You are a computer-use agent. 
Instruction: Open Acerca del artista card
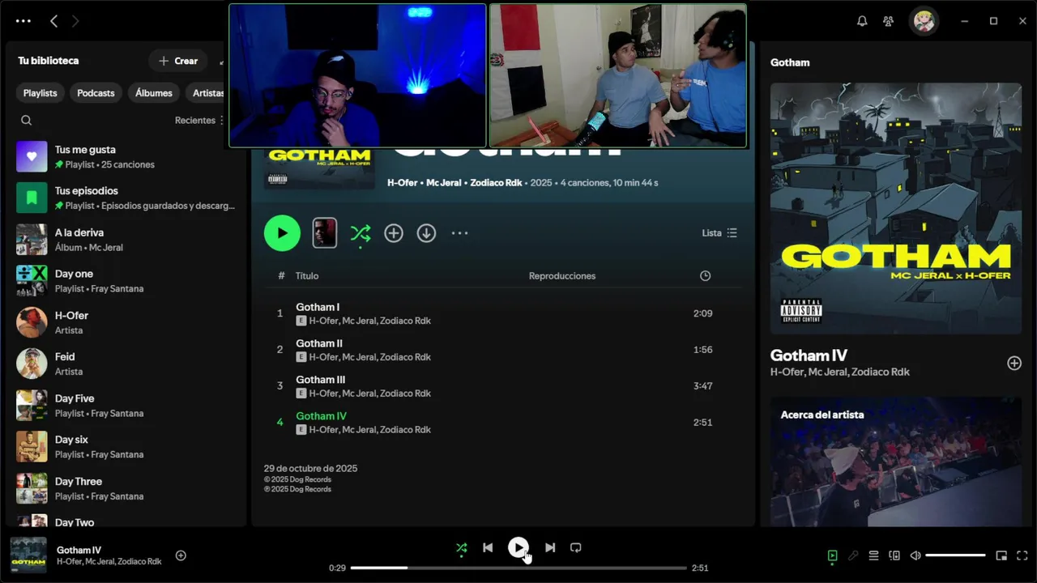(x=896, y=462)
